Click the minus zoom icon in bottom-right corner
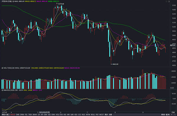 tap(175, 115)
